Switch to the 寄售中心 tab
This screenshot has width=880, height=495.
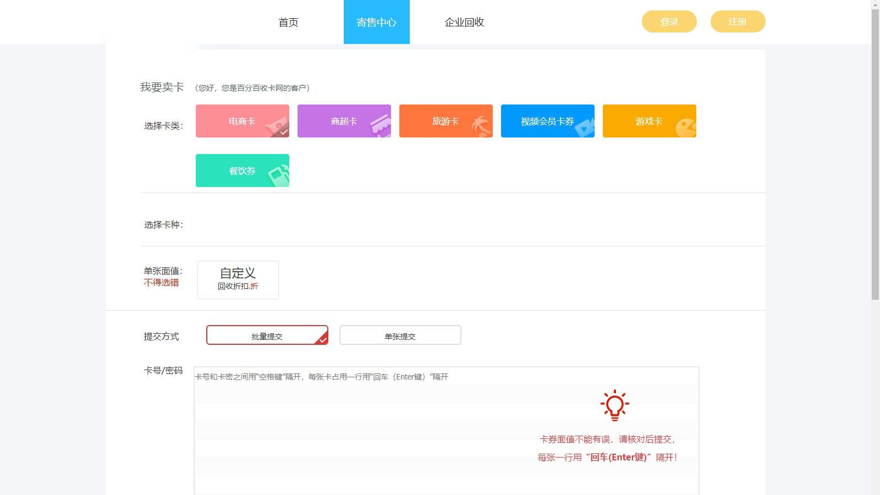(376, 22)
